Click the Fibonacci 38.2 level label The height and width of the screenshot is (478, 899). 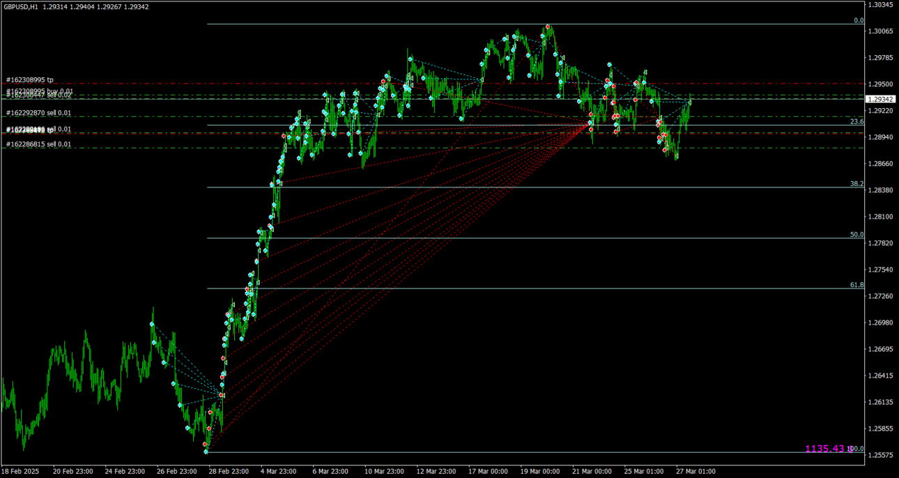pyautogui.click(x=857, y=184)
